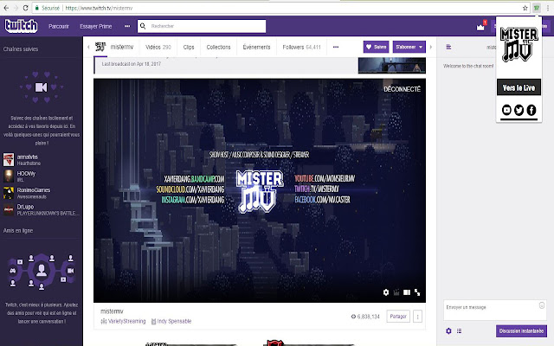554x346 pixels.
Task: Collapse the chat panel with chevron
Action: coord(431,47)
